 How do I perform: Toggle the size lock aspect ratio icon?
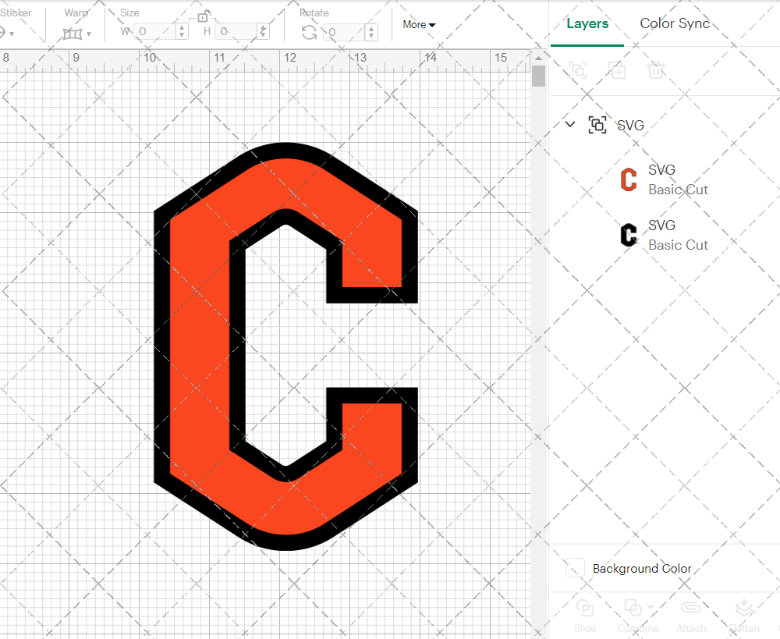pyautogui.click(x=204, y=16)
